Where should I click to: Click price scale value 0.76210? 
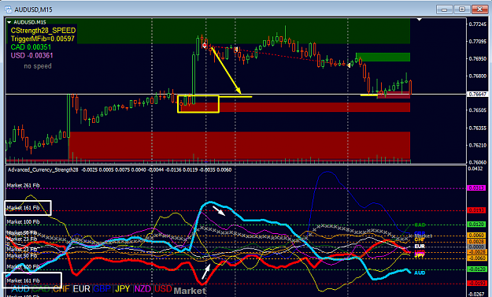pyautogui.click(x=478, y=146)
